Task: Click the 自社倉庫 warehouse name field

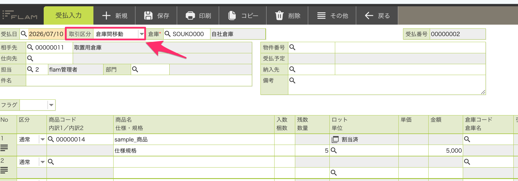Action: pos(238,34)
